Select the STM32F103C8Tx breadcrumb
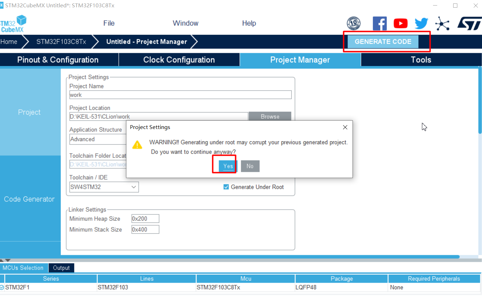The width and height of the screenshot is (482, 299). coord(61,42)
